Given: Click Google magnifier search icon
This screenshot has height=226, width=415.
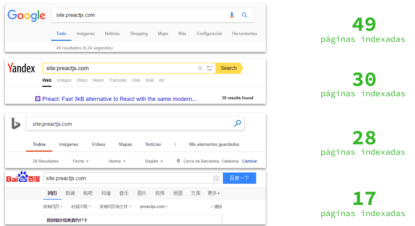Looking at the screenshot, I should 244,15.
